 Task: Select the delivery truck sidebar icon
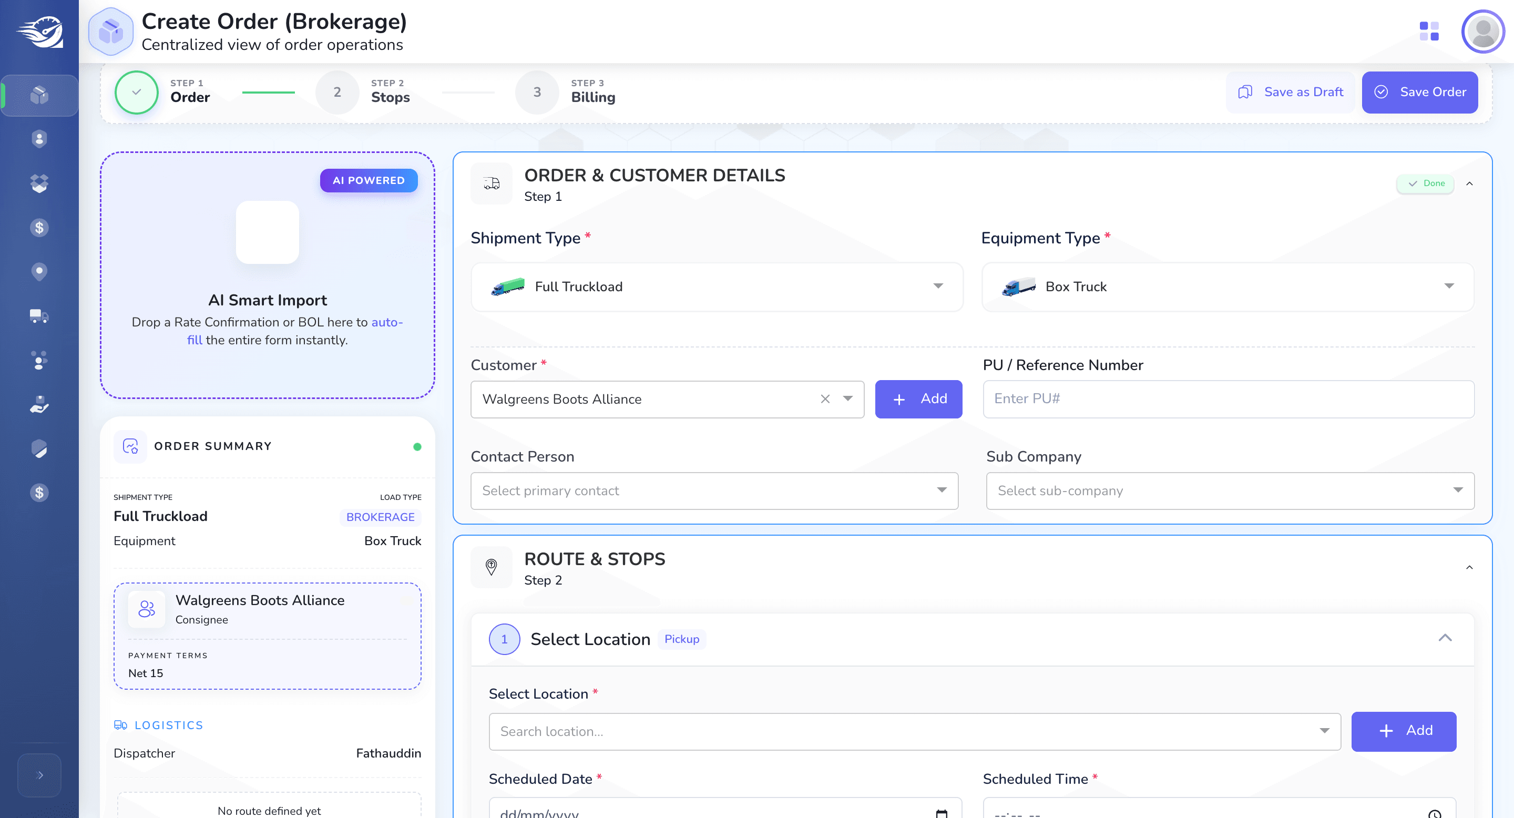click(39, 315)
